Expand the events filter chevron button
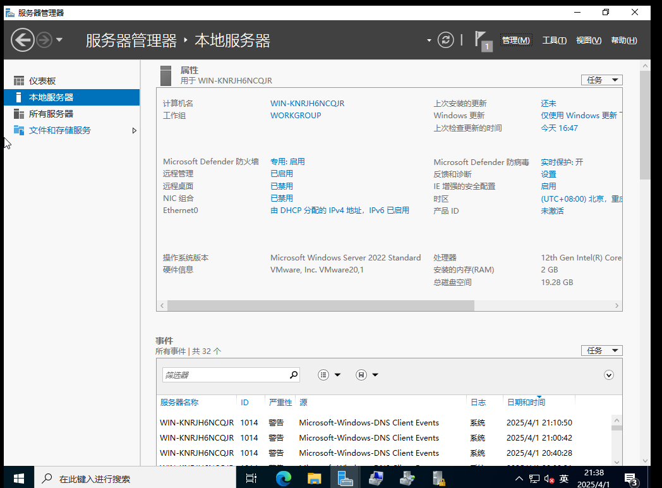 tap(608, 375)
